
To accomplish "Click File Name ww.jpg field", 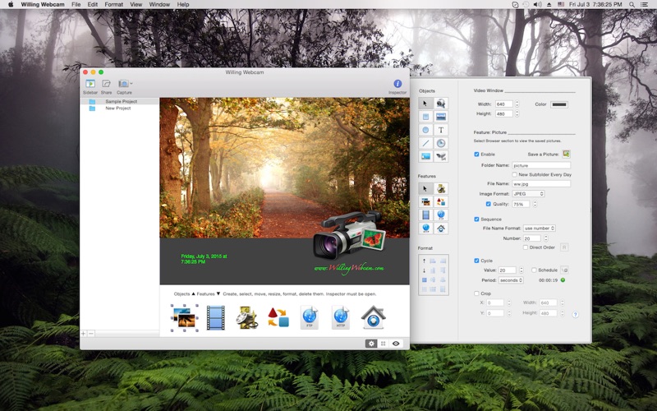I will (x=541, y=183).
